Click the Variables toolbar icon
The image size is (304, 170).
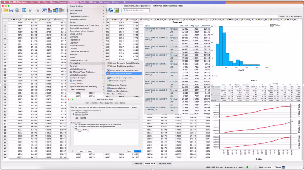click(56, 10)
